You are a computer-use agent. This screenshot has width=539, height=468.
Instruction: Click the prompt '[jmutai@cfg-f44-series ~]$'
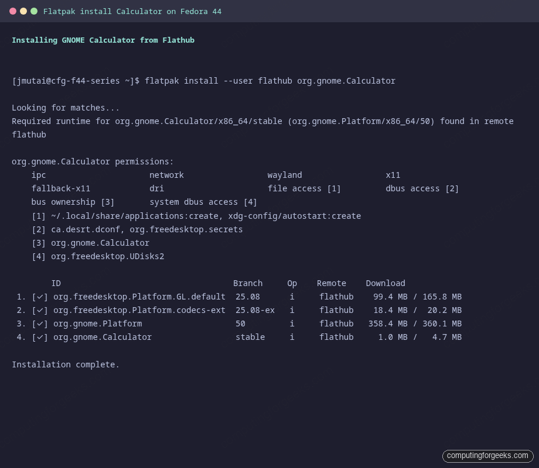tap(76, 81)
